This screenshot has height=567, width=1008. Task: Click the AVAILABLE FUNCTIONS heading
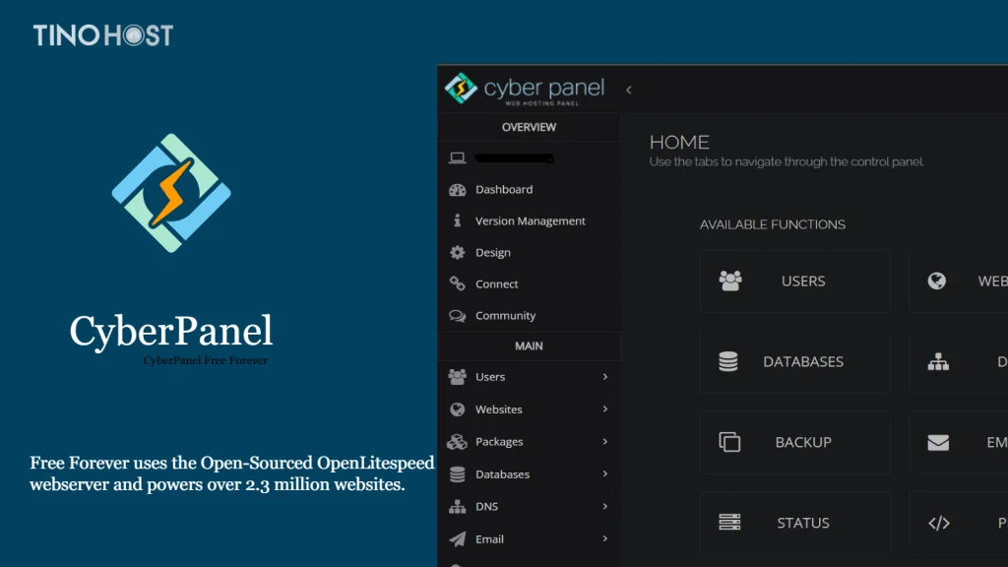[x=772, y=224]
